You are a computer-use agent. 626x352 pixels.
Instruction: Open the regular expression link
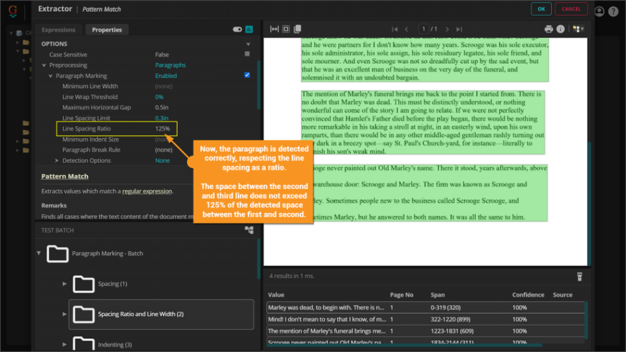(146, 191)
